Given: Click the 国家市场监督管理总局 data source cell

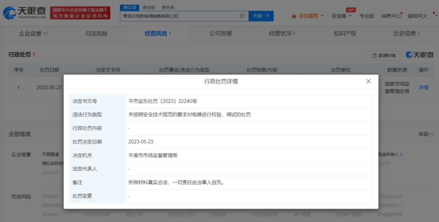Looking at the screenshot, I should pyautogui.click(x=397, y=88).
